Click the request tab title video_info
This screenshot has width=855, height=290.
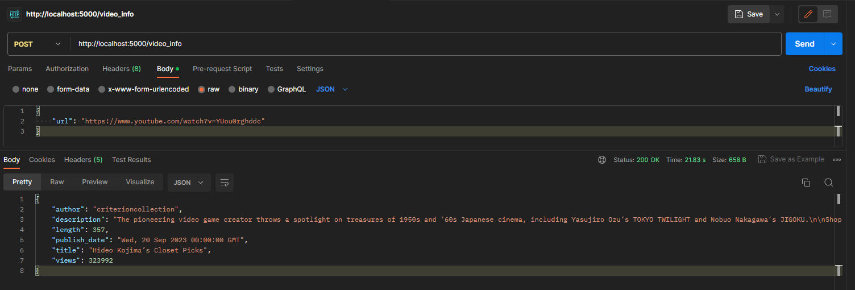point(80,14)
